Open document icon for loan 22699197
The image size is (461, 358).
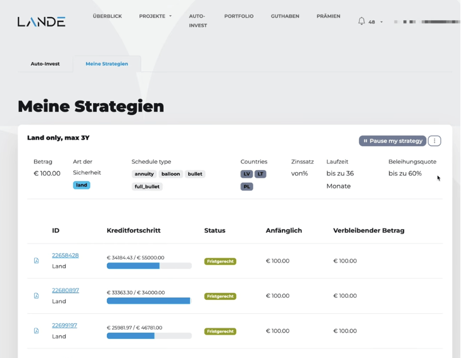[36, 331]
